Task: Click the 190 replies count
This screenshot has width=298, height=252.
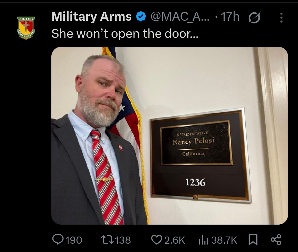Action: pos(74,240)
